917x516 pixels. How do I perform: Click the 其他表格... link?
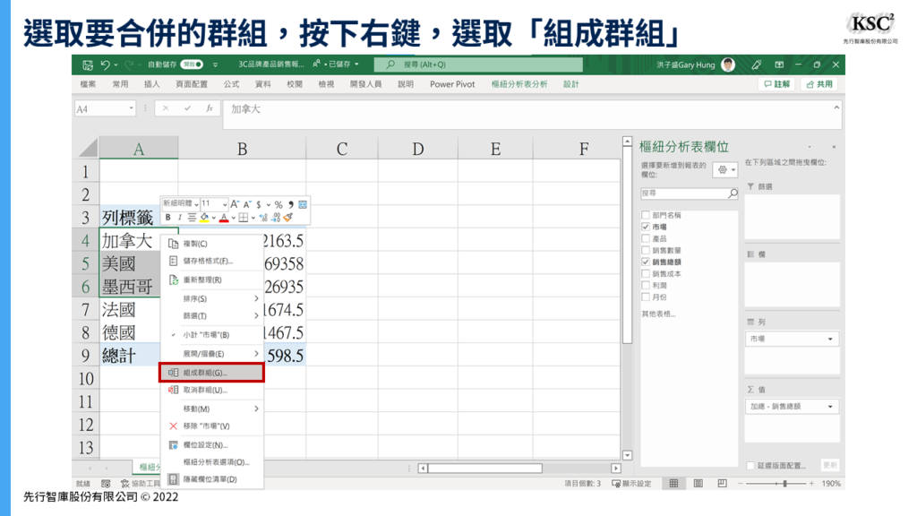pos(658,314)
